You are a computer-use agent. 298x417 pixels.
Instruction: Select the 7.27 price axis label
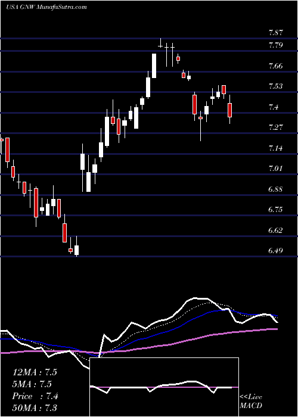coord(276,127)
